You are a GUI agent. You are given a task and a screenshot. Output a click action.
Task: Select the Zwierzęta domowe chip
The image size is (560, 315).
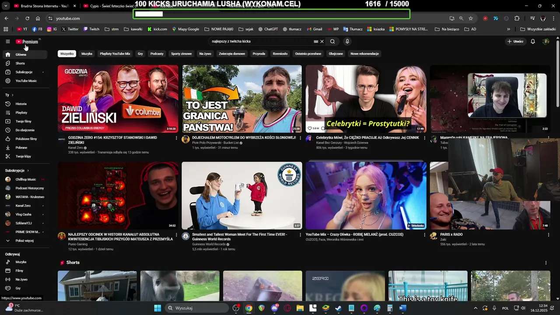[x=232, y=54]
